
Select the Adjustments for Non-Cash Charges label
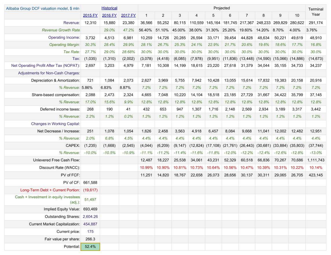point(49,73)
